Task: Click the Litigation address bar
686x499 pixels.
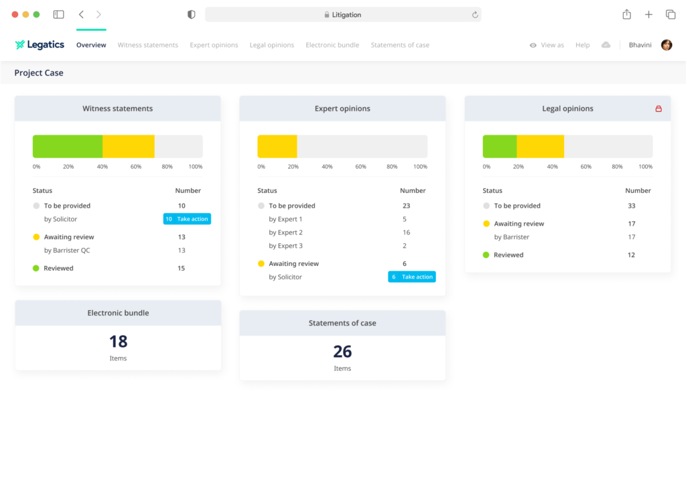Action: (343, 15)
